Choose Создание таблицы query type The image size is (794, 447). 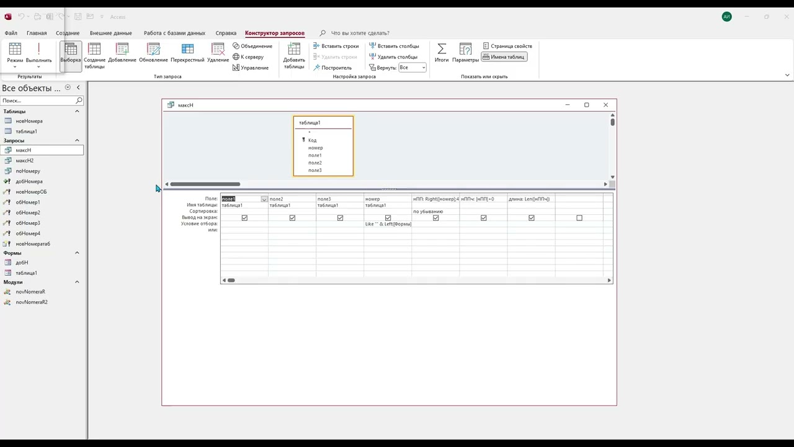(x=94, y=56)
